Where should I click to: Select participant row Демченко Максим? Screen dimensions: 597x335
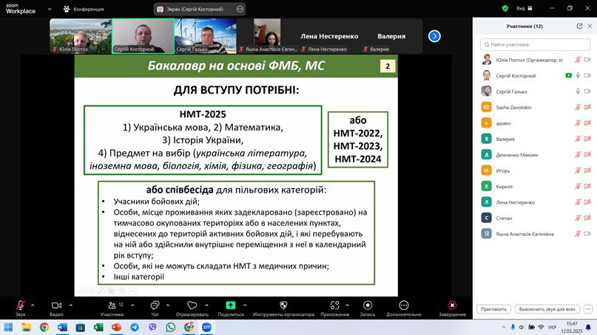(535, 154)
